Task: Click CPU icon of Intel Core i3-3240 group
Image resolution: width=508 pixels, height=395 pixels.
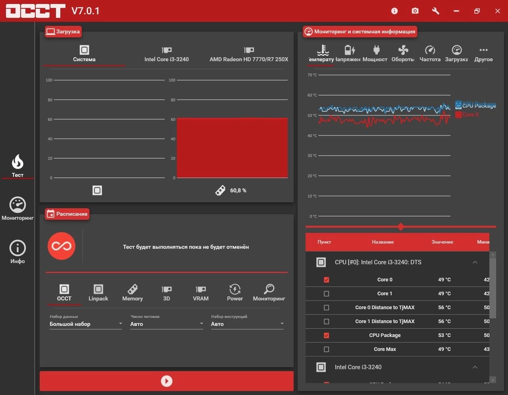Action: pos(321,367)
